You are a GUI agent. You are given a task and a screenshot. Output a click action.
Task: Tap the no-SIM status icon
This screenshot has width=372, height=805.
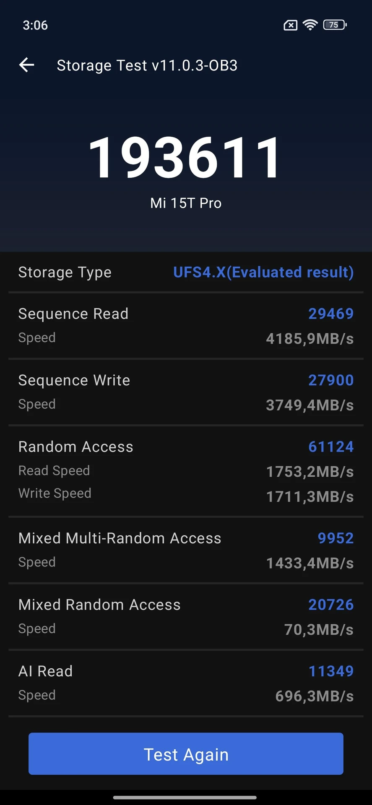(x=290, y=26)
